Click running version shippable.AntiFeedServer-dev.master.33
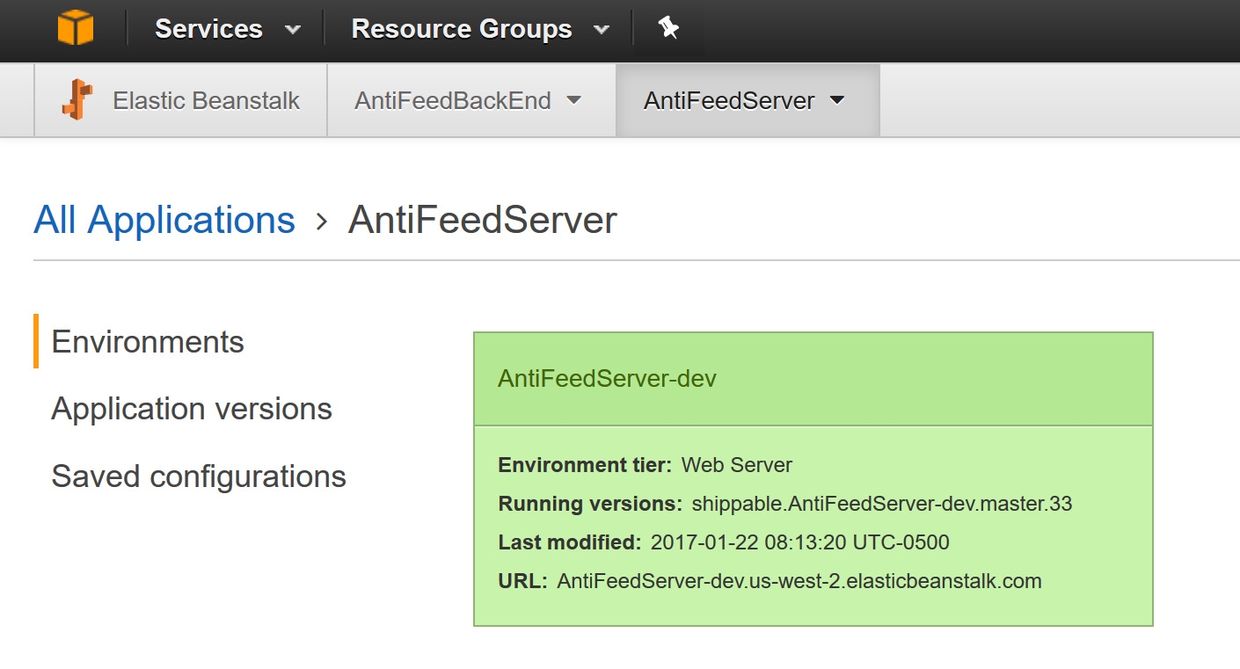The image size is (1240, 669). 881,504
